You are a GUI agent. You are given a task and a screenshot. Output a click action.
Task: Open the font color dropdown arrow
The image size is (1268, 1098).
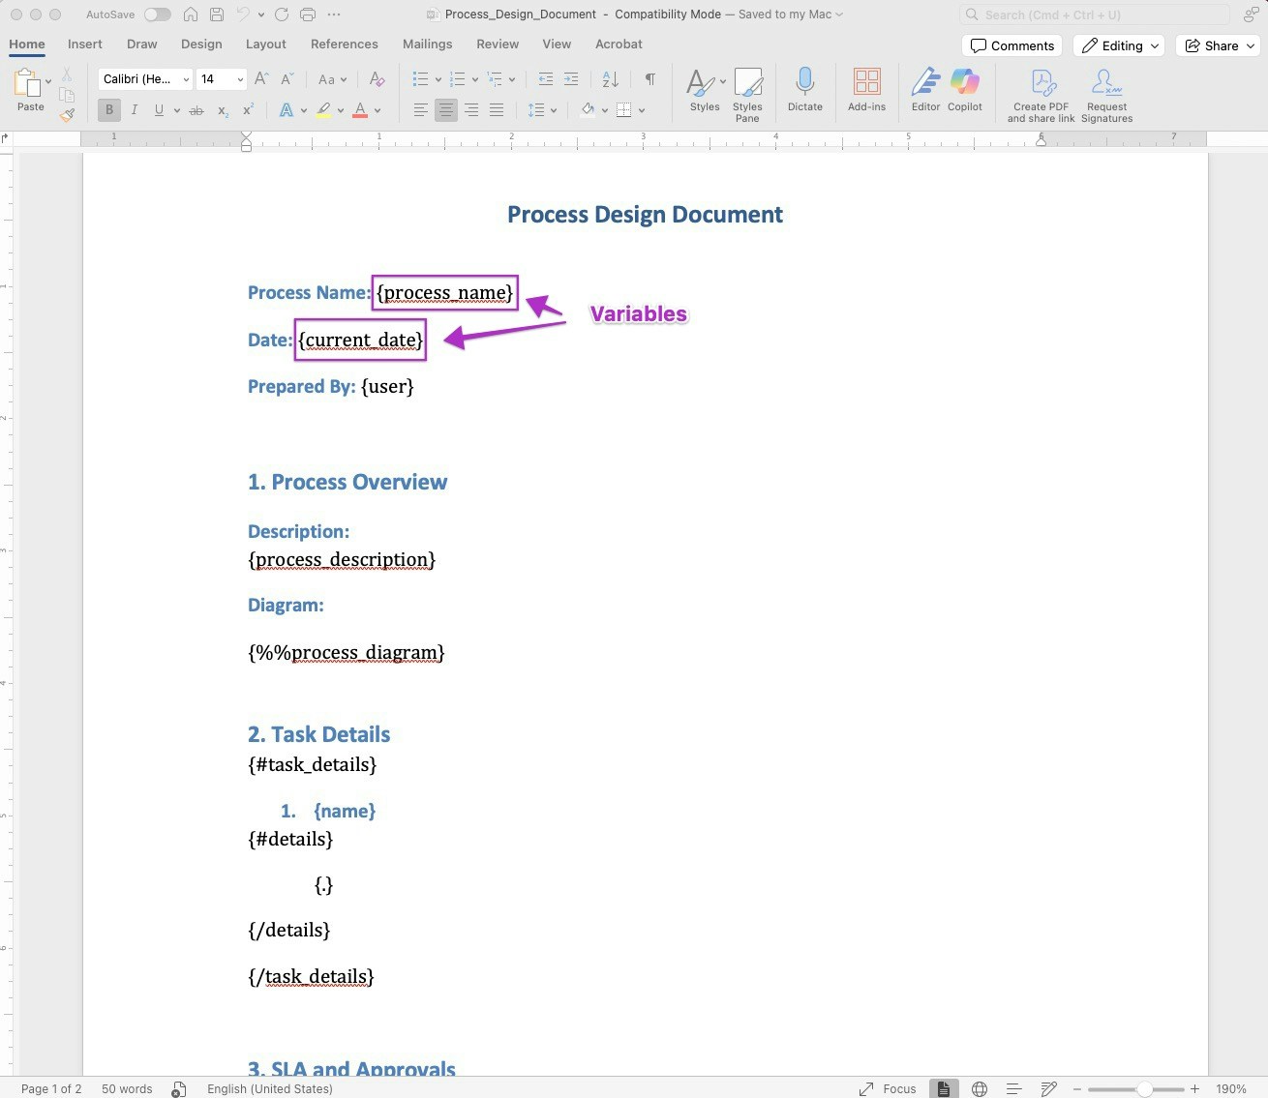click(x=378, y=109)
